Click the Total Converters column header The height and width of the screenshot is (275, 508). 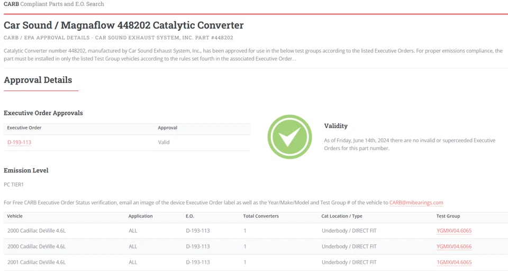[x=261, y=216]
